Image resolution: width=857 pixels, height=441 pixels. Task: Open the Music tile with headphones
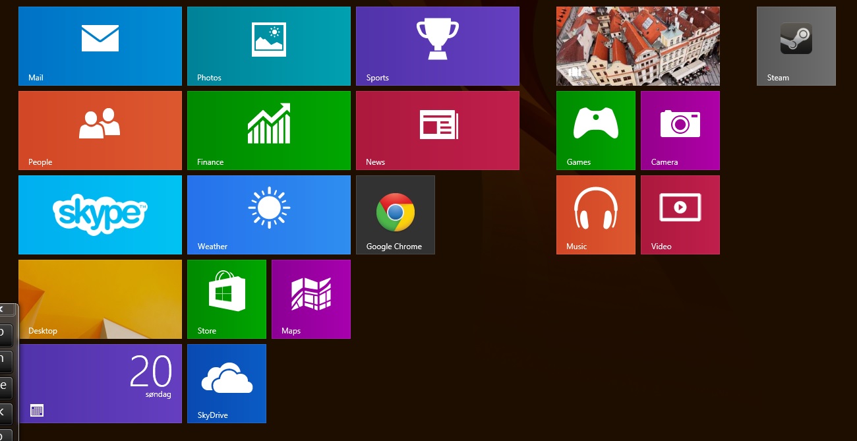tap(596, 215)
